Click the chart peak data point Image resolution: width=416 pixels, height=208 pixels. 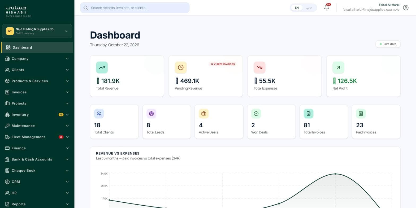pos(335,174)
